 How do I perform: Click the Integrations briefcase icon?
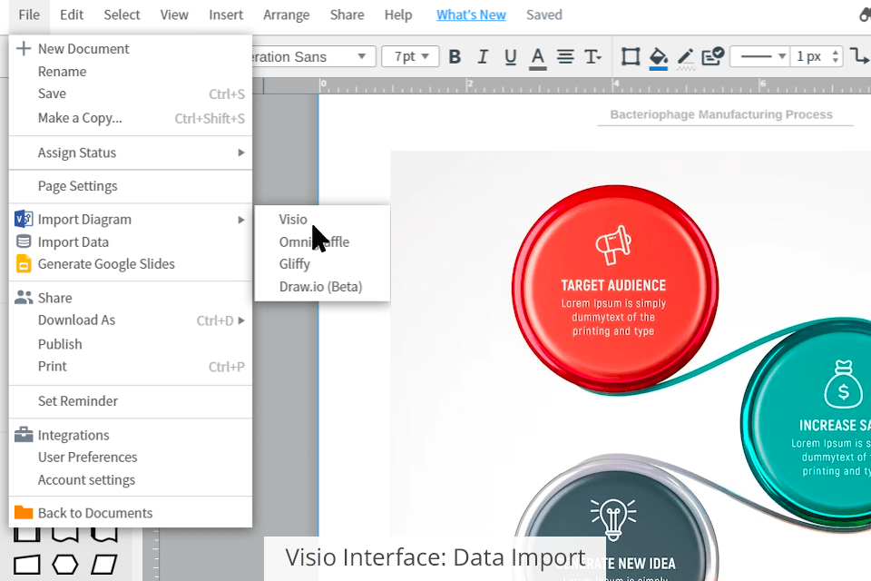24,435
